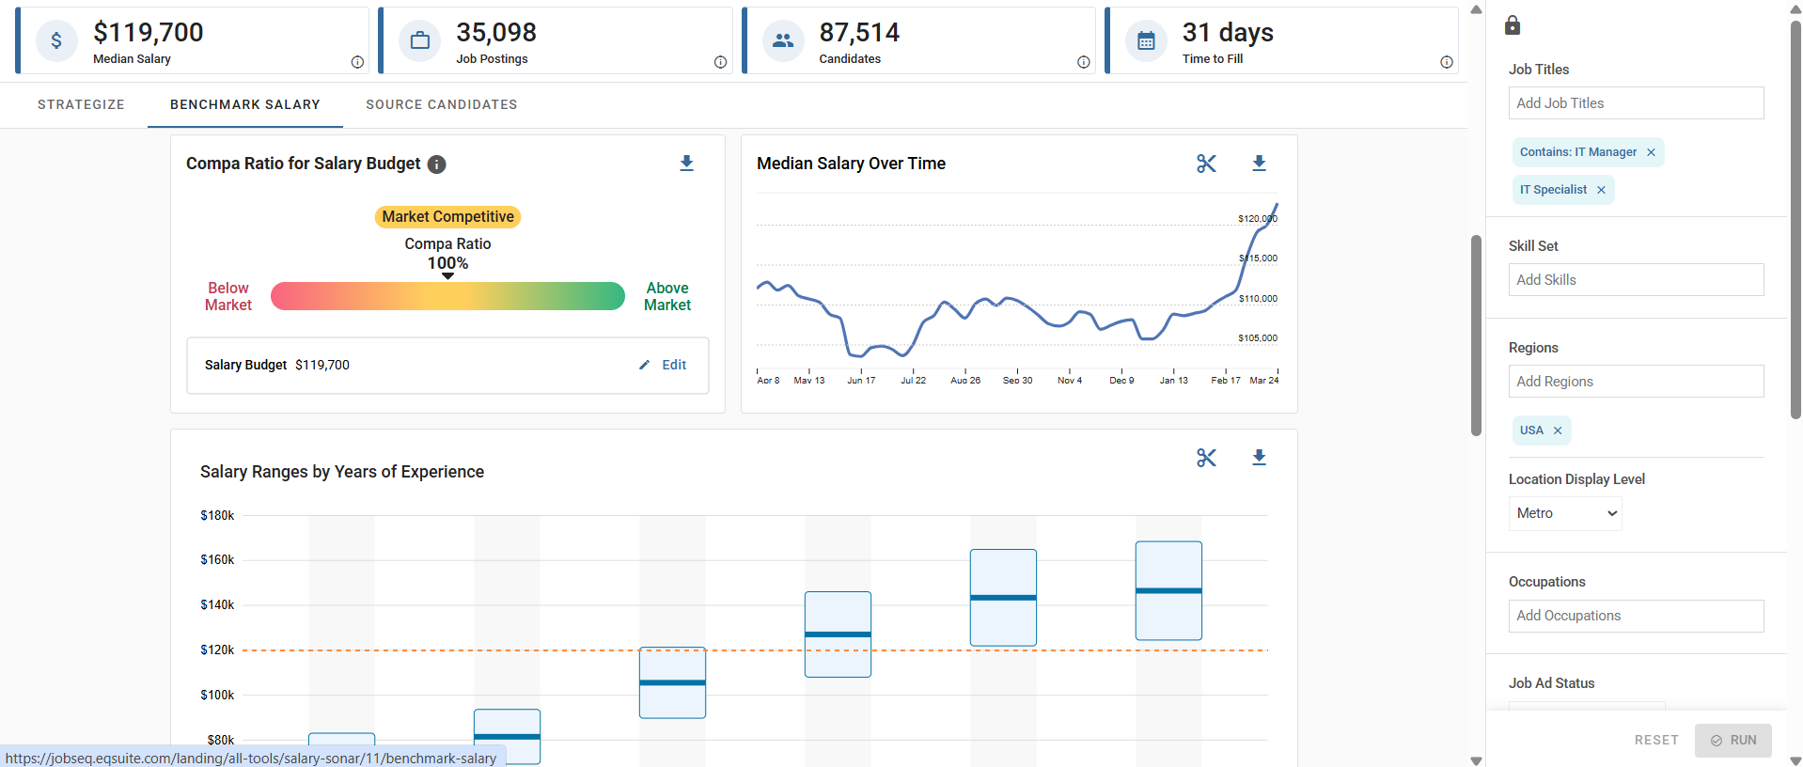Open the Location Display Level dropdown
Image resolution: width=1803 pixels, height=767 pixels.
1565,513
